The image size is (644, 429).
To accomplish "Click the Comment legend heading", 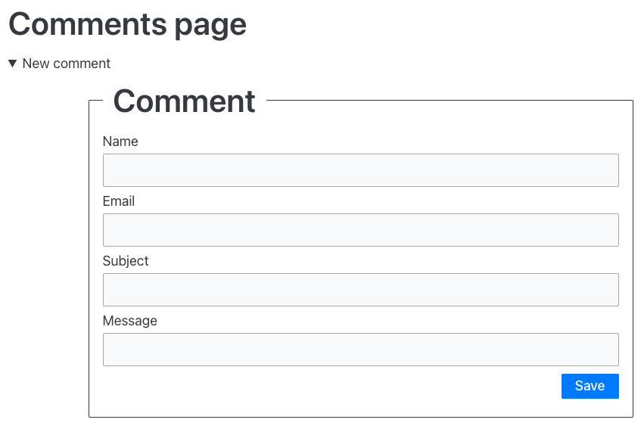I will pyautogui.click(x=184, y=101).
